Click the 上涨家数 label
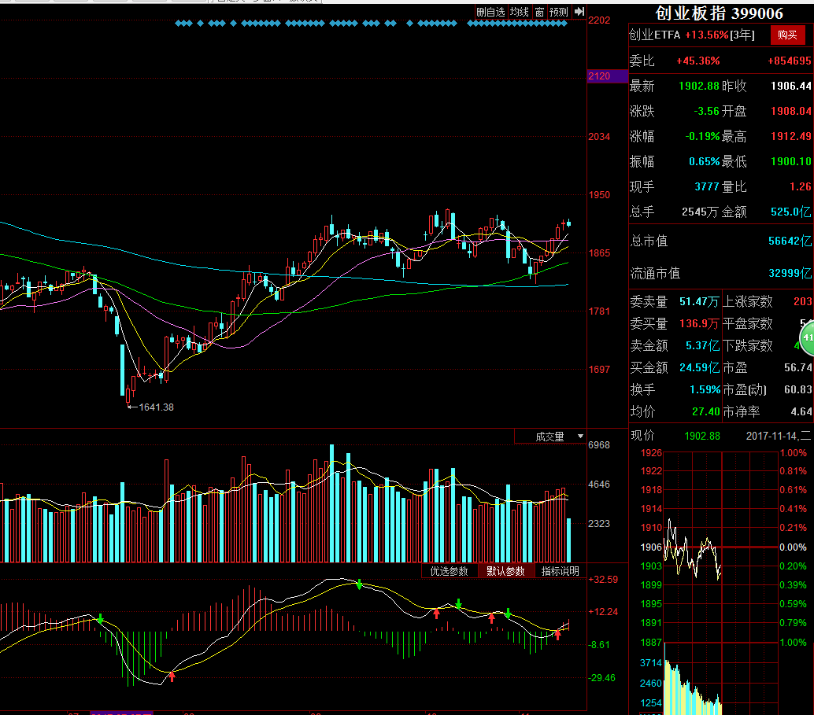This screenshot has width=814, height=715. point(748,301)
